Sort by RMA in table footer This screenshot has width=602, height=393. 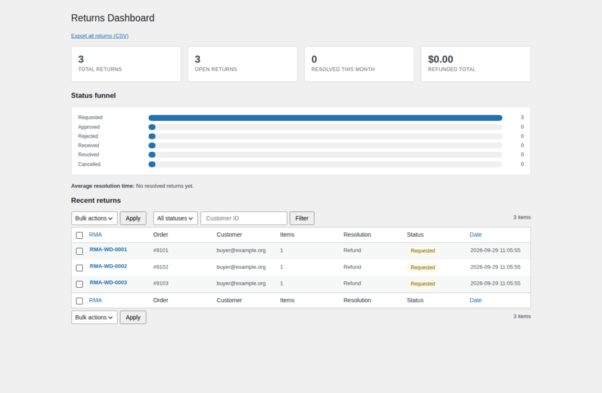click(96, 301)
